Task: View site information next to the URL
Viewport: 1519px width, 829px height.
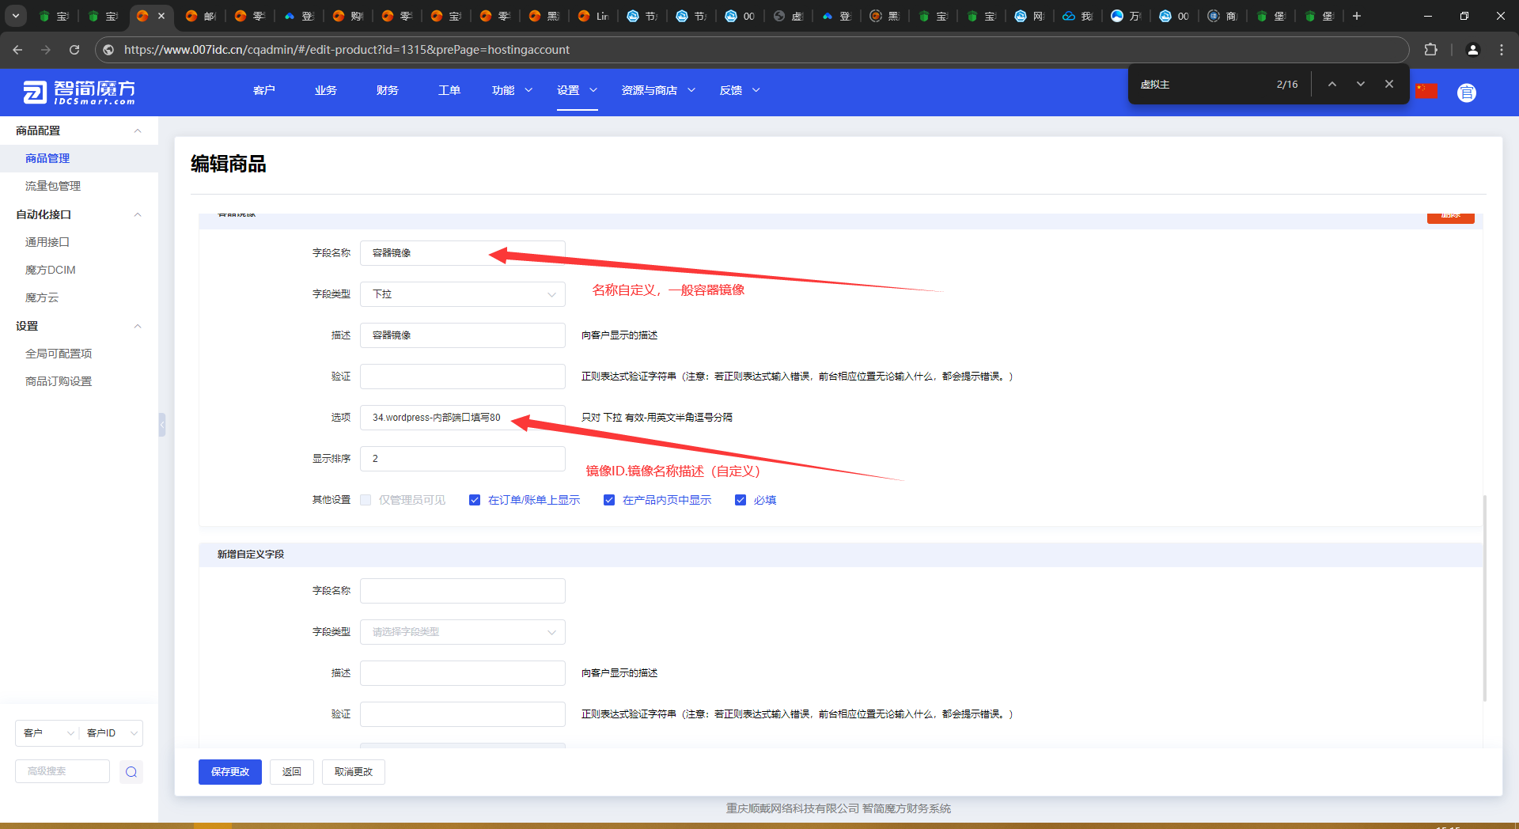Action: [108, 49]
